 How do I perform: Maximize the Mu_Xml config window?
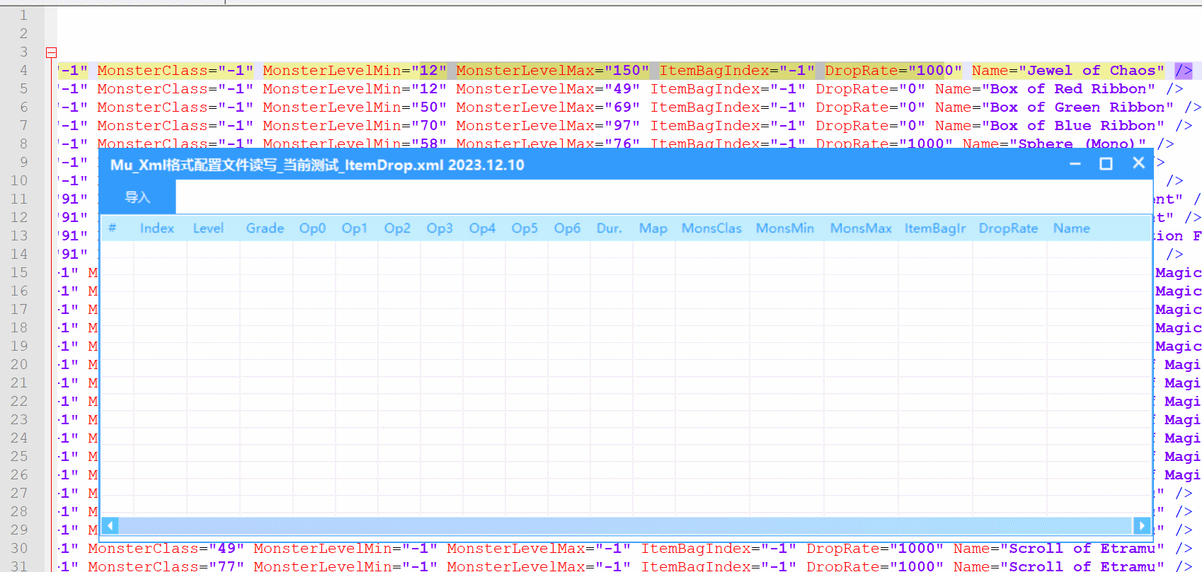tap(1106, 164)
